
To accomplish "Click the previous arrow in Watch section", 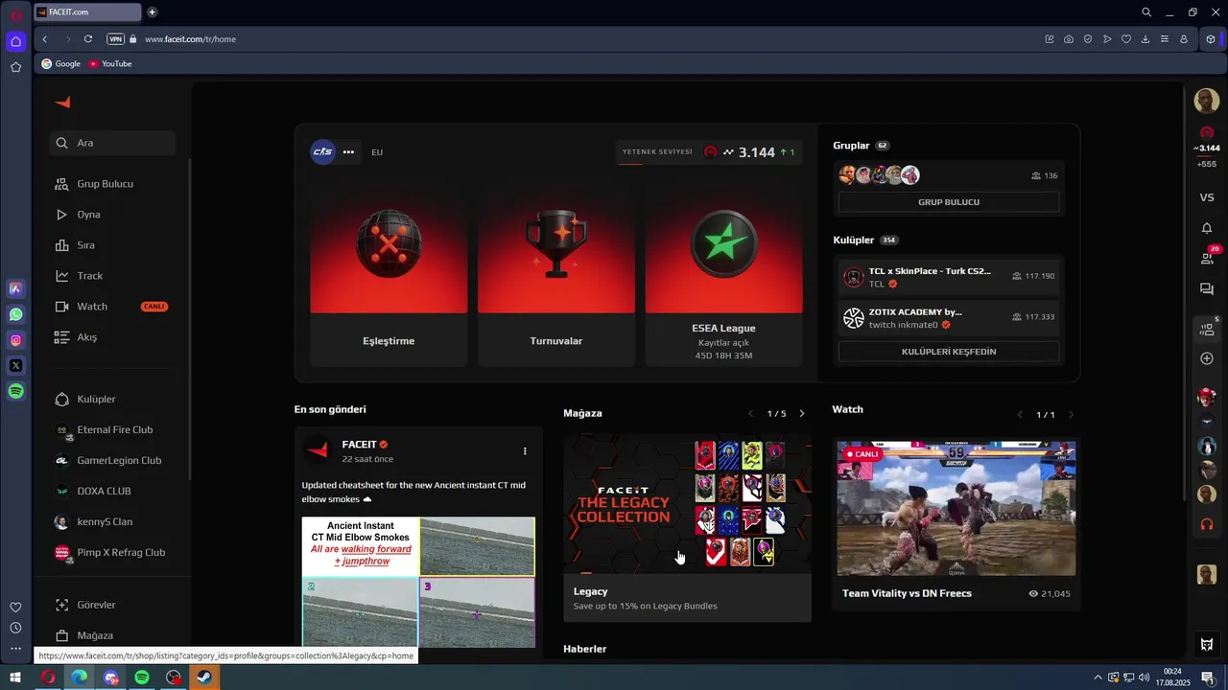I will tap(1020, 415).
